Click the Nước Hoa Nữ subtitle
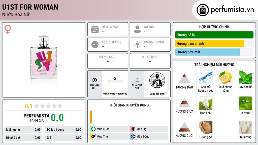258x145 pixels. pos(16,14)
